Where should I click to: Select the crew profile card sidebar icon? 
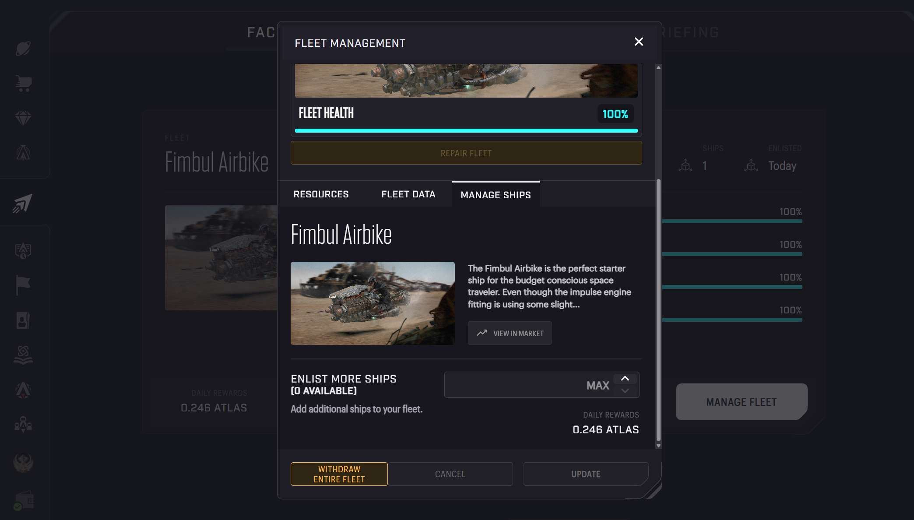click(23, 320)
